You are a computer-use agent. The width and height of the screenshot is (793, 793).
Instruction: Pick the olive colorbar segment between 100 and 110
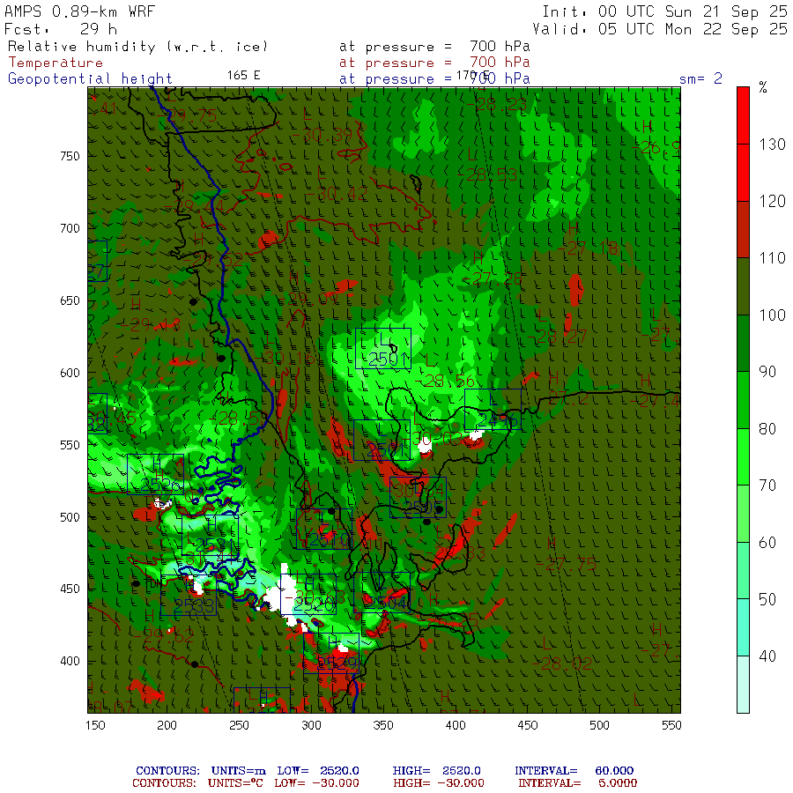(x=743, y=286)
